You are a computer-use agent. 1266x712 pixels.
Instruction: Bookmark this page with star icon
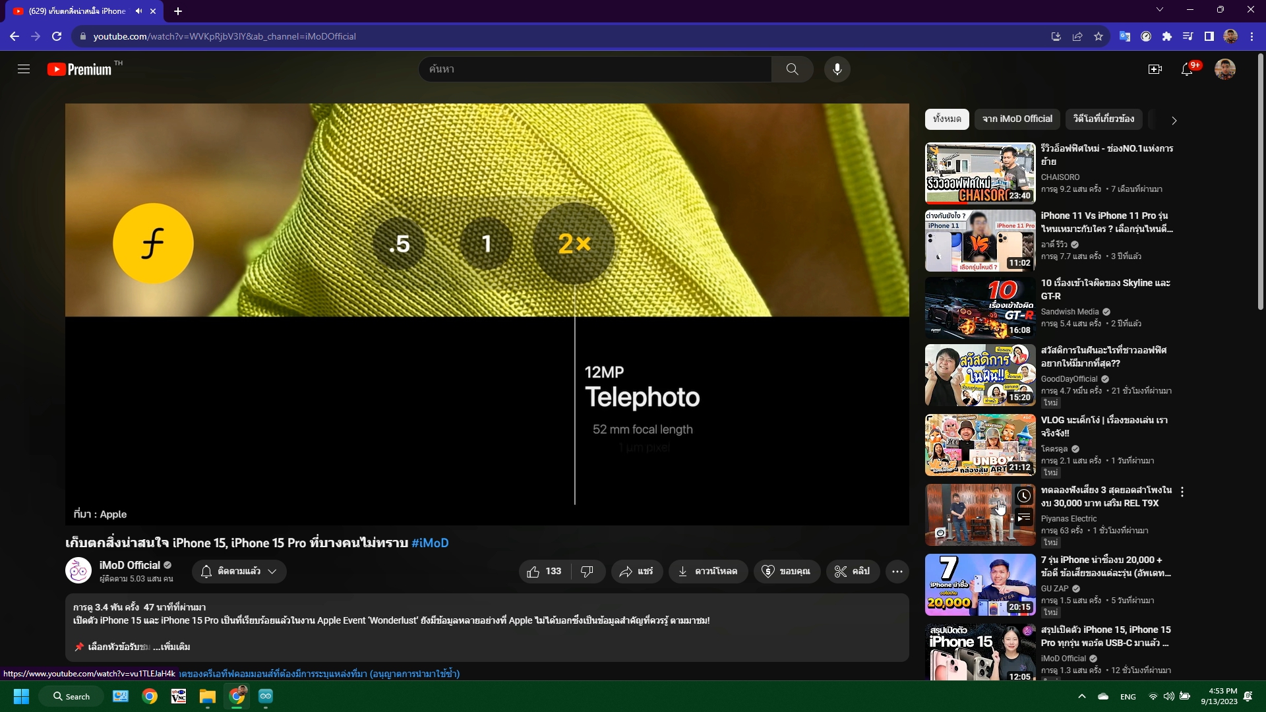[x=1099, y=36]
